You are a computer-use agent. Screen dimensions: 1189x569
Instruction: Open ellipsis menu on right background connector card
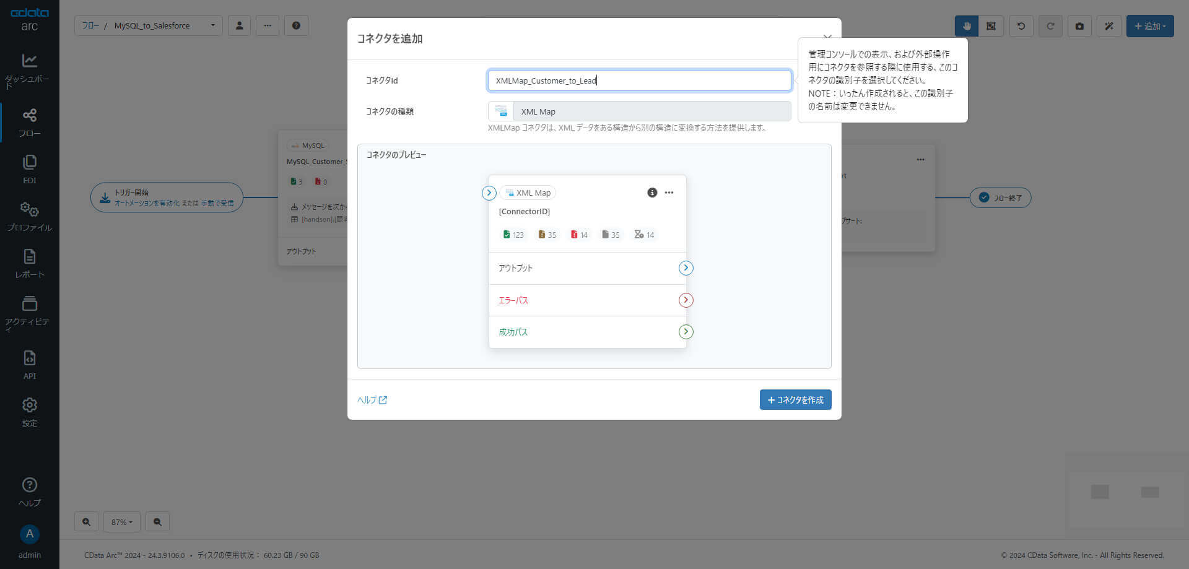pyautogui.click(x=920, y=160)
